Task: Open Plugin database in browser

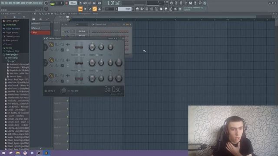Action: pyautogui.click(x=13, y=29)
